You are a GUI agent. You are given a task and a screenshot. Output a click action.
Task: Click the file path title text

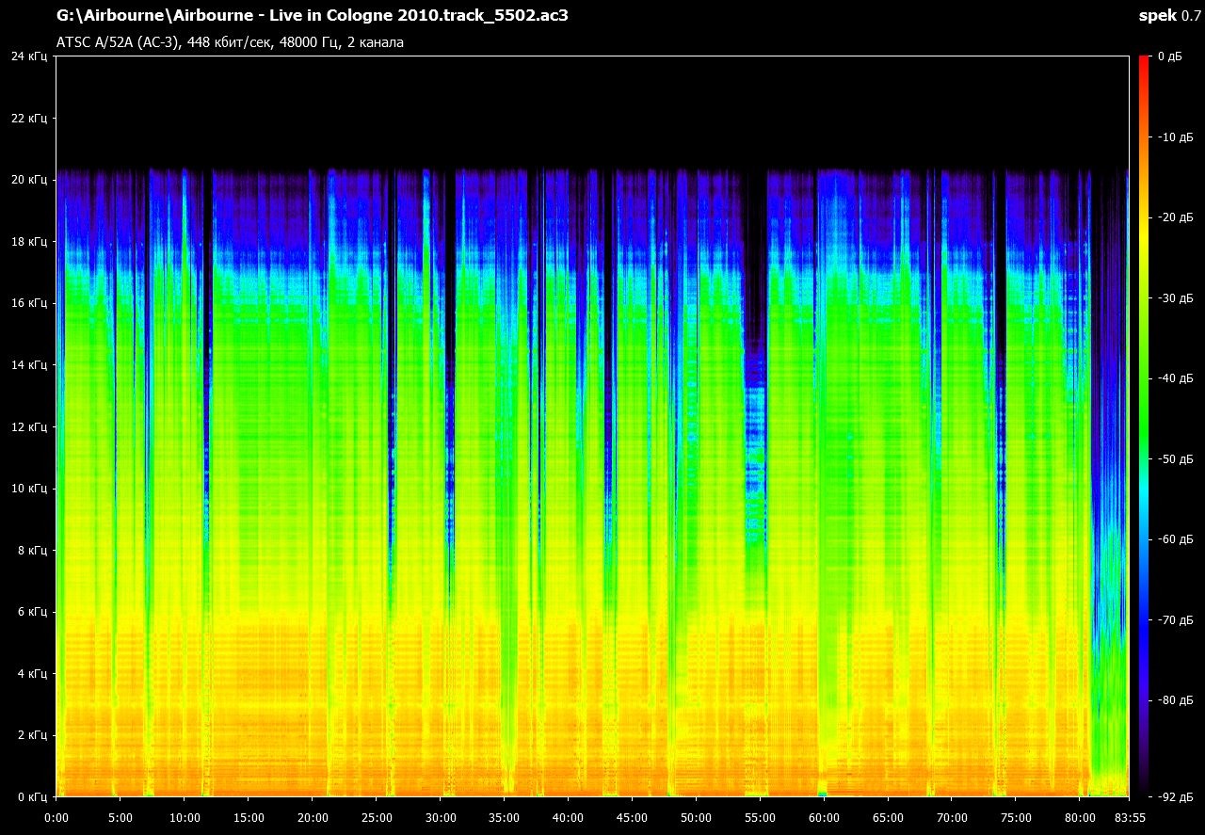312,15
